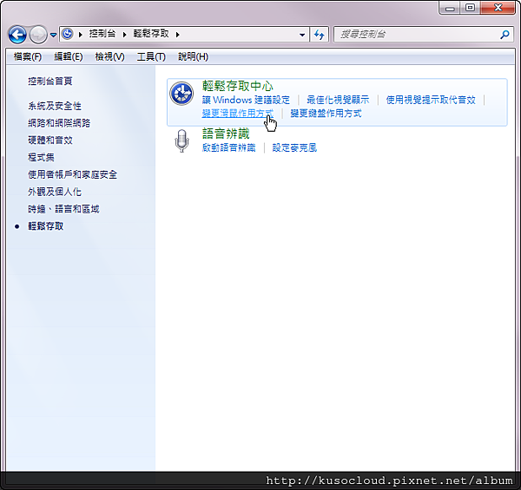This screenshot has width=521, height=490.
Task: Open 硬體和音效 category
Action: [50, 140]
